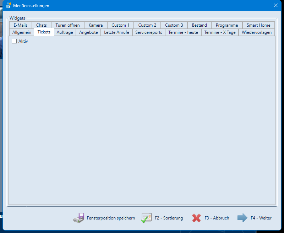Screen dimensions: 284x233
Task: Open the Termine - heute tab
Action: 183,32
